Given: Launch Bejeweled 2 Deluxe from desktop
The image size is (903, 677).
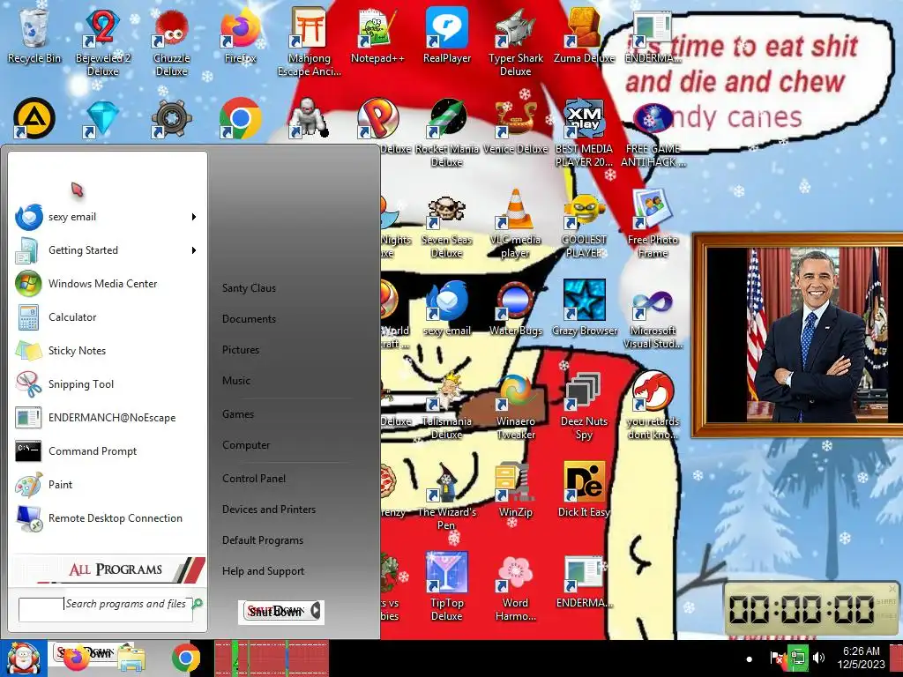Looking at the screenshot, I should (102, 41).
